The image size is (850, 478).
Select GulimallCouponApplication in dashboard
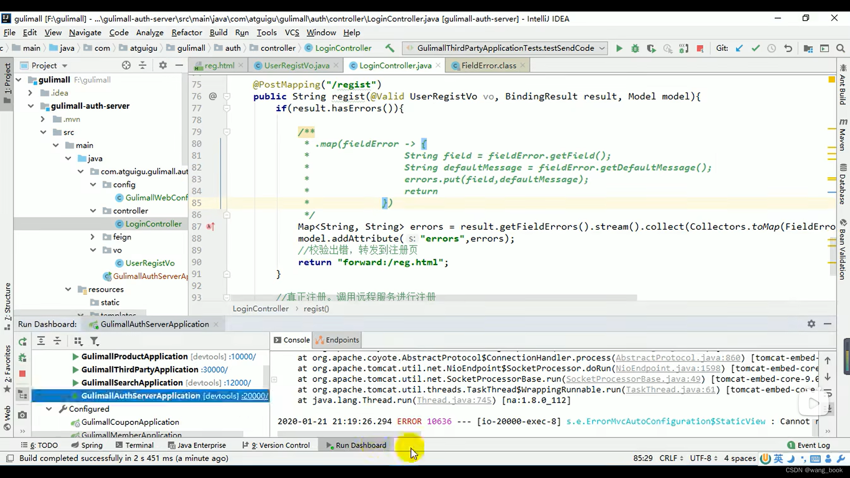(130, 422)
